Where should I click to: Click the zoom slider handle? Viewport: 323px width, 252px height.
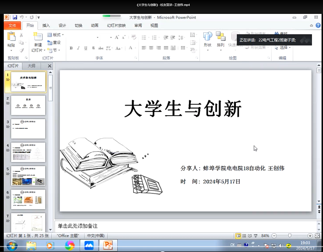290,236
